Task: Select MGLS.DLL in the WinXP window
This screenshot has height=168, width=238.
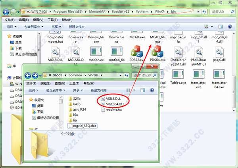Action: [111, 99]
